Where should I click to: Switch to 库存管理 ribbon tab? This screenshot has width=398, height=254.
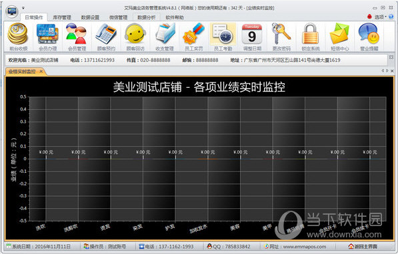pos(62,17)
